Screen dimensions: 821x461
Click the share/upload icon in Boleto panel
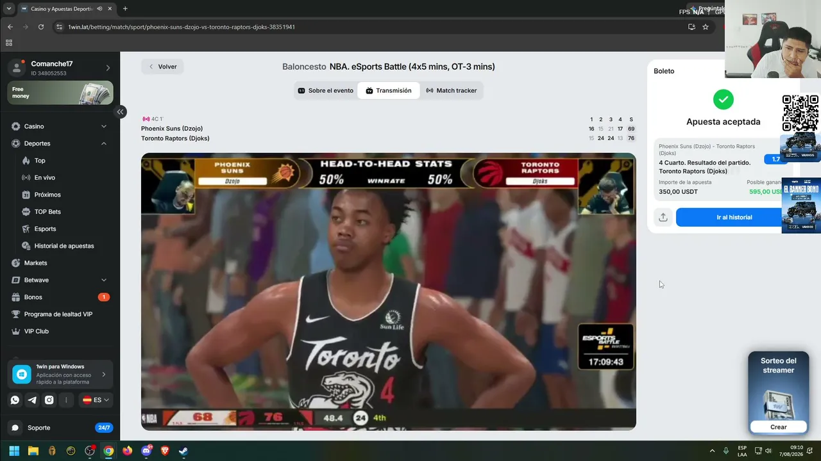tap(663, 217)
